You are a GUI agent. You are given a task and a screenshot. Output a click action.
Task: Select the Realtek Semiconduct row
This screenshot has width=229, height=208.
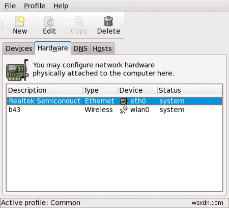114,101
